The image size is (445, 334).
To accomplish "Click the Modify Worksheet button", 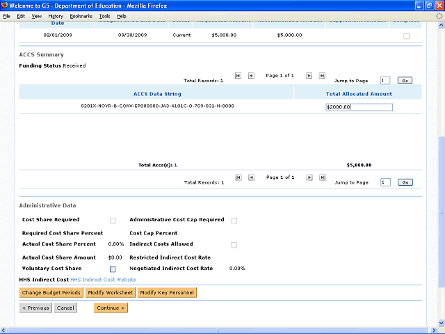I will (110, 293).
